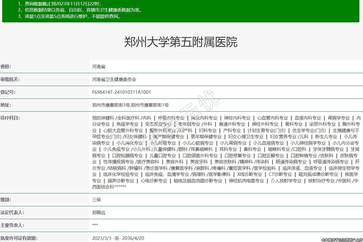Select the 审批机关 row label
The width and height of the screenshot is (363, 242).
10,80
